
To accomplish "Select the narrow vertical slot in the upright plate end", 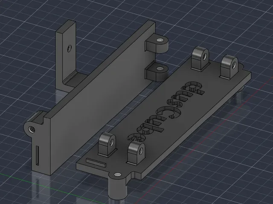I will tap(38, 155).
